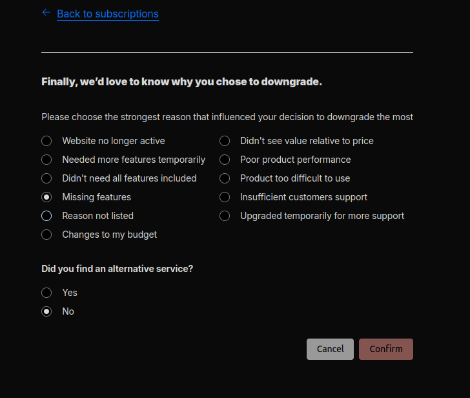Image resolution: width=470 pixels, height=398 pixels.
Task: Choose 'Product too difficult to use'
Action: 225,178
